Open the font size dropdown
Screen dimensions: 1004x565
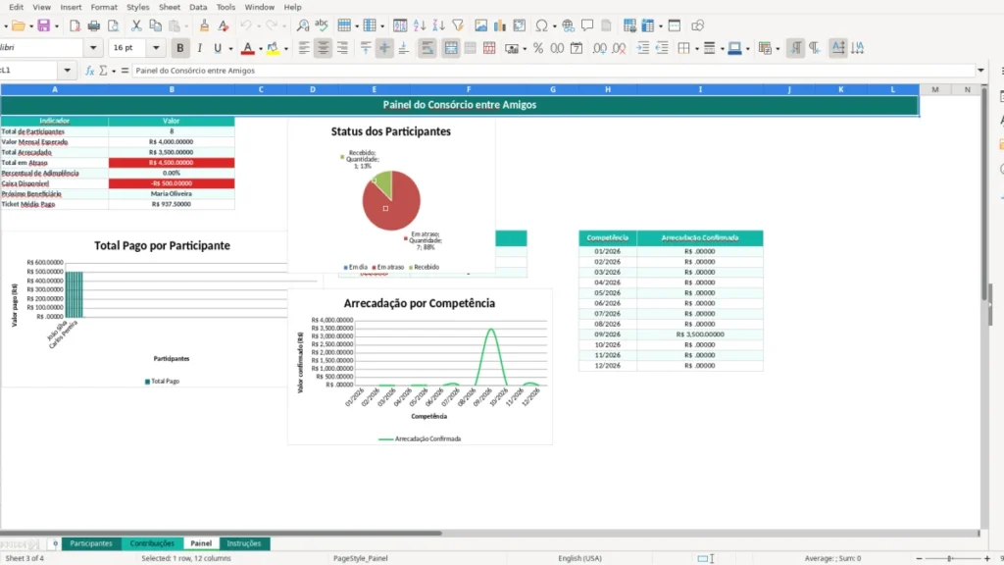coord(156,48)
